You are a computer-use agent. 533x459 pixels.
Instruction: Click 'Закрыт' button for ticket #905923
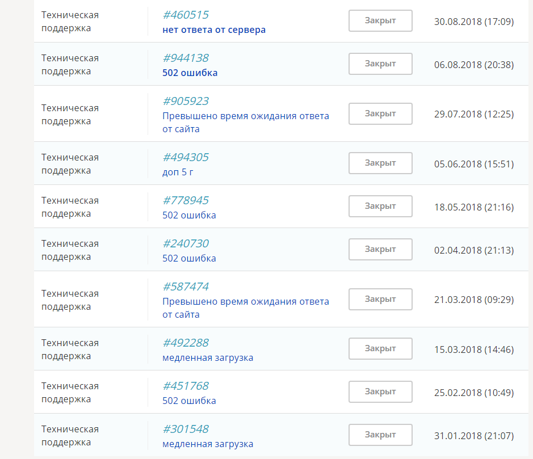380,113
